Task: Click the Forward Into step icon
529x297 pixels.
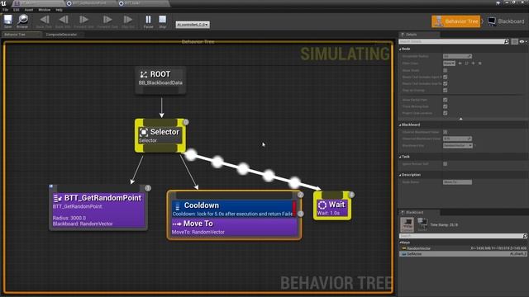Action: pyautogui.click(x=83, y=20)
